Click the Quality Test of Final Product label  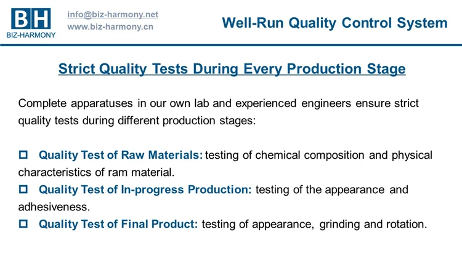[118, 225]
